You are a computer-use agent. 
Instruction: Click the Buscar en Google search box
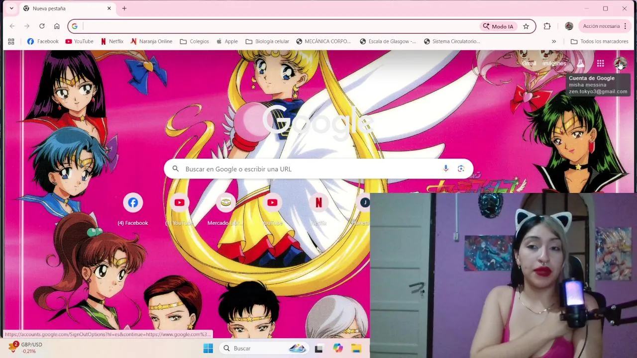tap(318, 169)
